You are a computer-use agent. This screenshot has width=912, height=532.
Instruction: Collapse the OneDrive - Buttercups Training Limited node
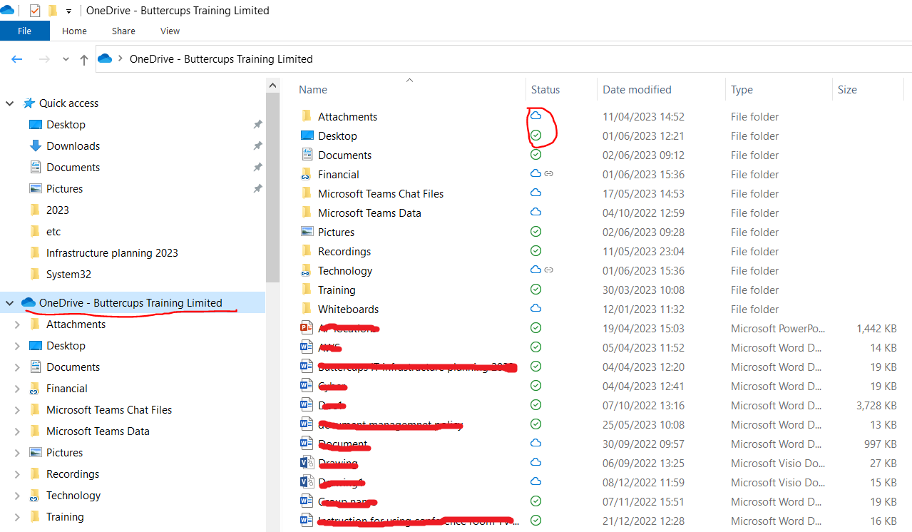[10, 303]
